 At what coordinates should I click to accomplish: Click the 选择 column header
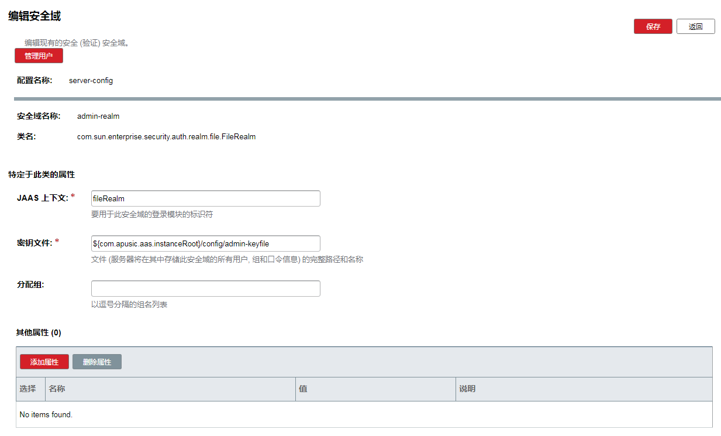28,389
